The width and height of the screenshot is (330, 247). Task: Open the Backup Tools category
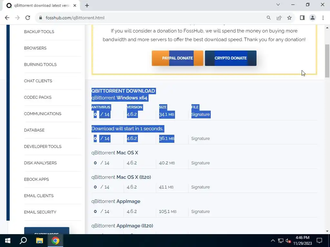pyautogui.click(x=39, y=32)
